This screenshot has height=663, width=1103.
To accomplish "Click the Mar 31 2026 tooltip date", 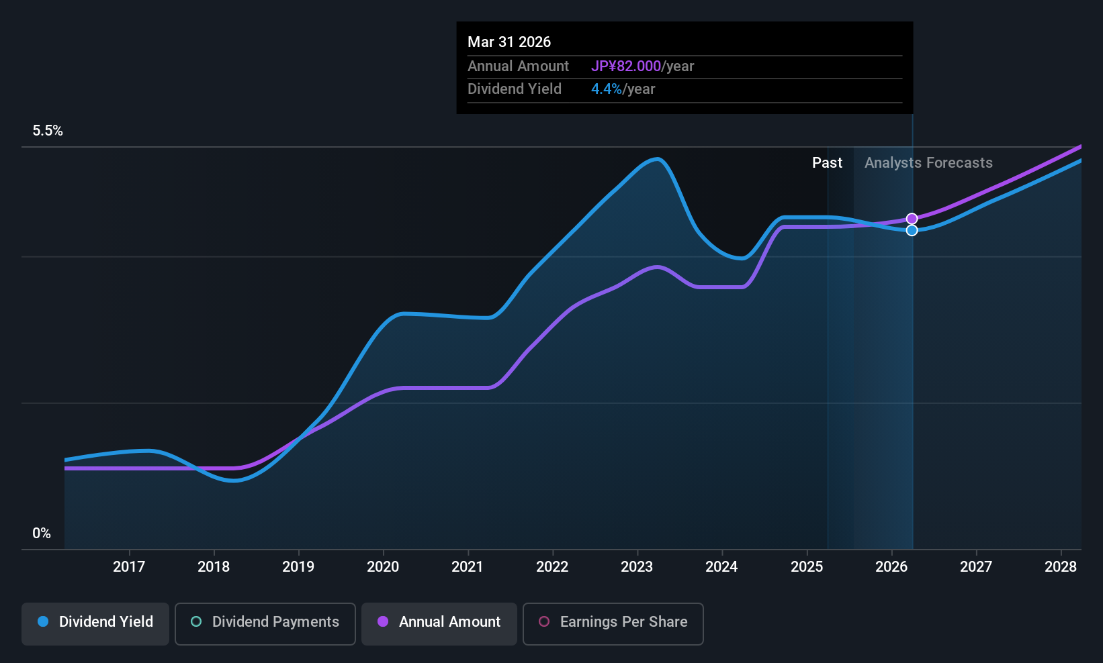I will pyautogui.click(x=509, y=42).
